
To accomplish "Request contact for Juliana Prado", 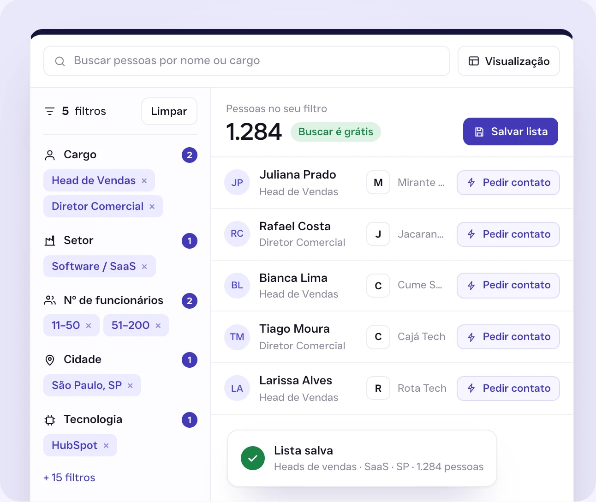I will (x=508, y=183).
